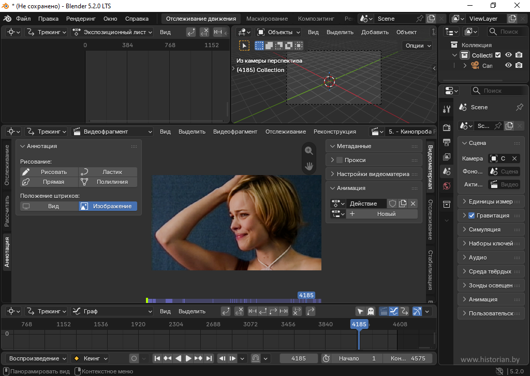Play the animation in reverse
530x376 pixels.
pos(178,358)
